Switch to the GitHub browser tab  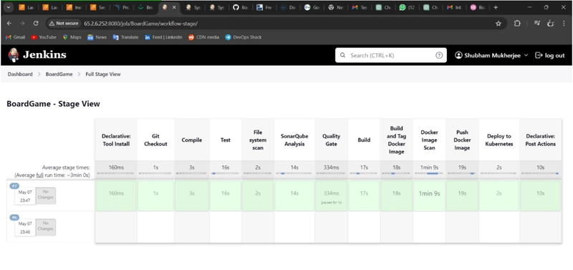pyautogui.click(x=241, y=7)
